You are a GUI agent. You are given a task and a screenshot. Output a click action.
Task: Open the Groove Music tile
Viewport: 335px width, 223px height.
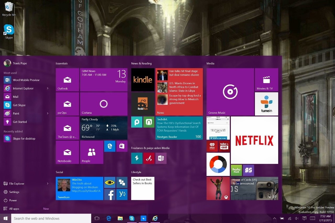coord(230,92)
